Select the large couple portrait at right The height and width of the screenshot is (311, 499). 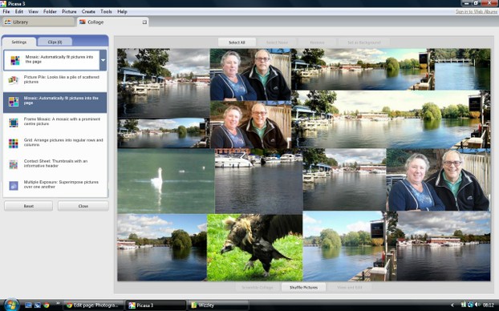tap(439, 180)
